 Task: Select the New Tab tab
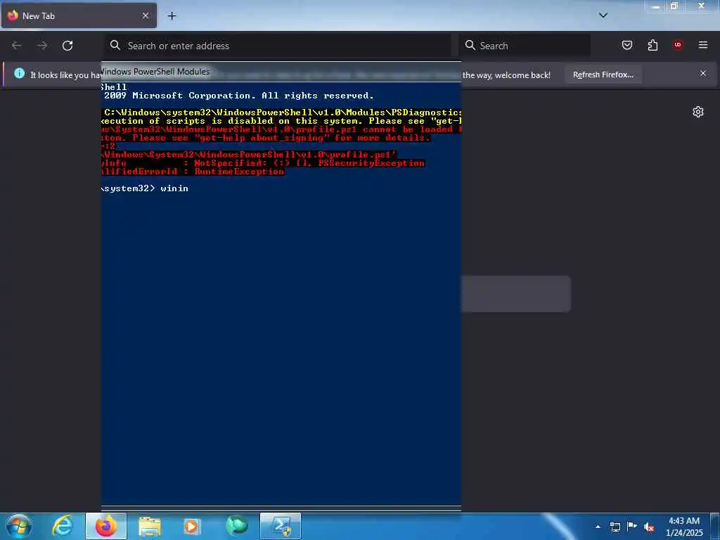point(79,15)
